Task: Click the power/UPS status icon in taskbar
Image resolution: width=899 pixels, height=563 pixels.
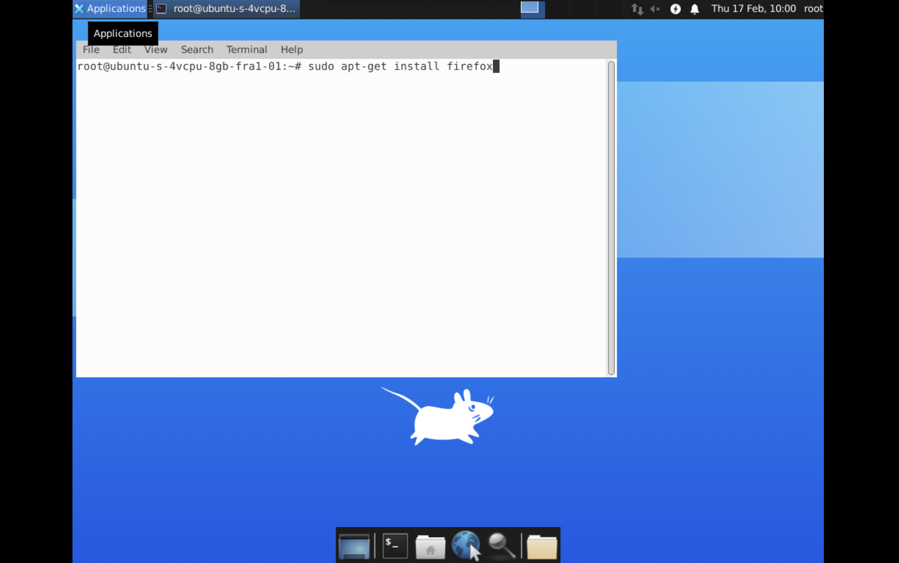Action: (676, 8)
